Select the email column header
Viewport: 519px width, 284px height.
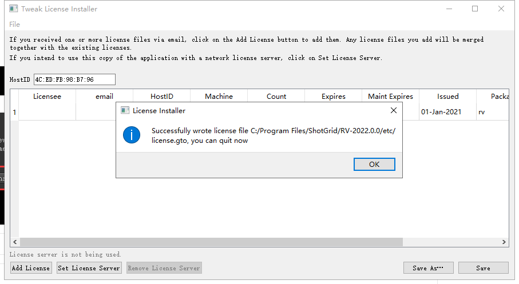[x=104, y=97]
